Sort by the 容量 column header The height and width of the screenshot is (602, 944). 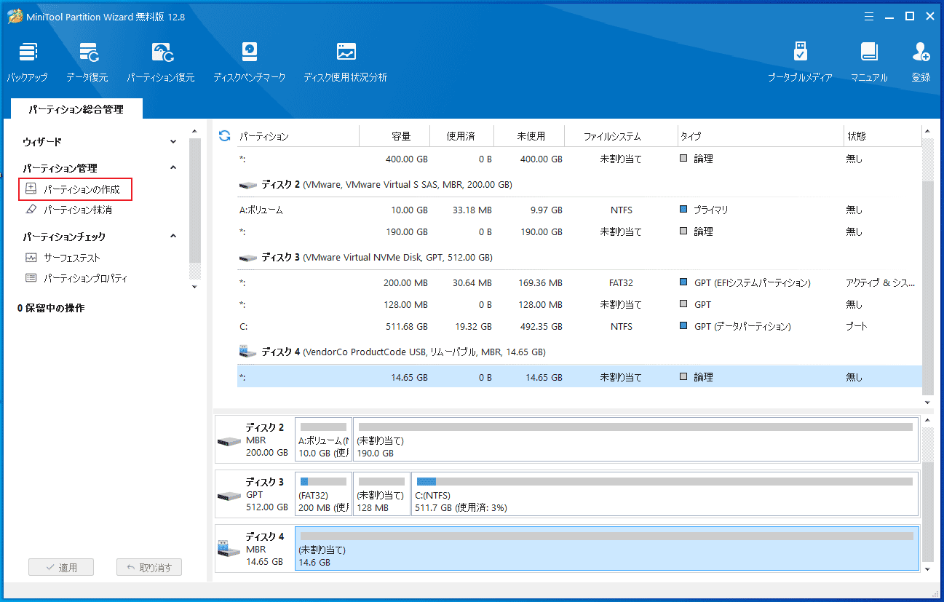point(400,136)
